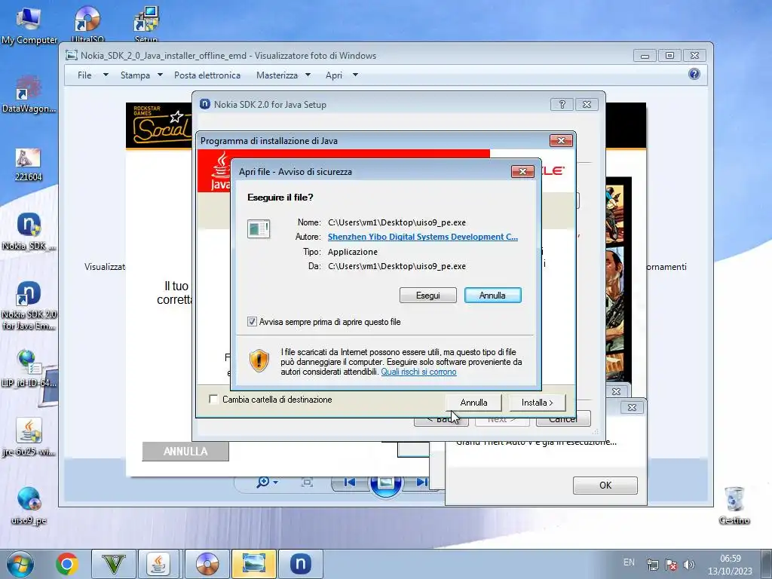Click photo viewer help question mark icon
This screenshot has height=579, width=772.
coord(694,74)
